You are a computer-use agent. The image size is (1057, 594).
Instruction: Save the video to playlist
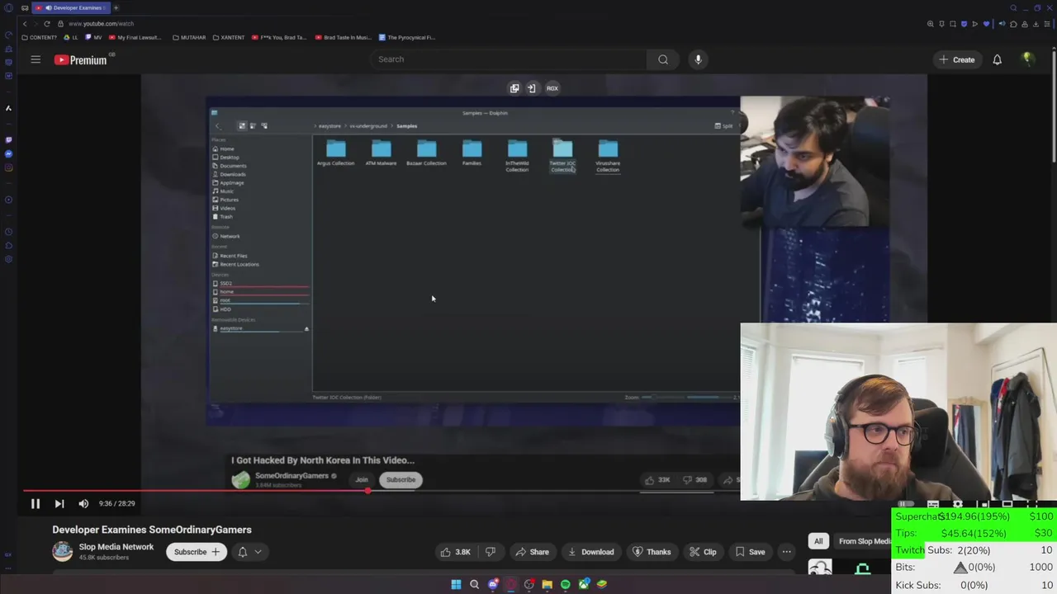(x=749, y=552)
